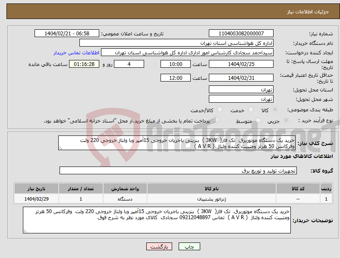Click the چاپ print button
Image resolution: width=340 pixels, height=258 pixels.
click(x=189, y=246)
